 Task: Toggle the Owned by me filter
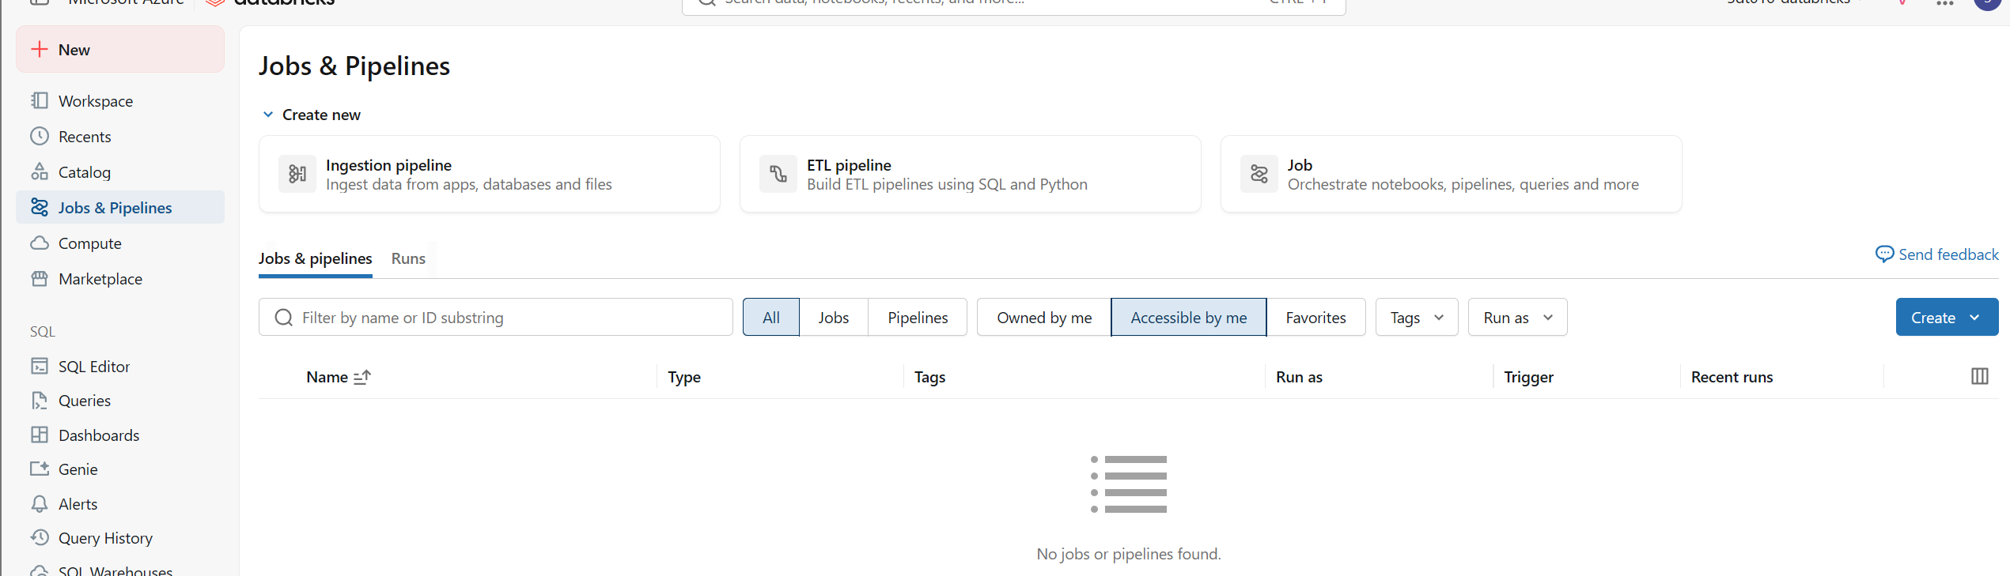click(x=1044, y=317)
